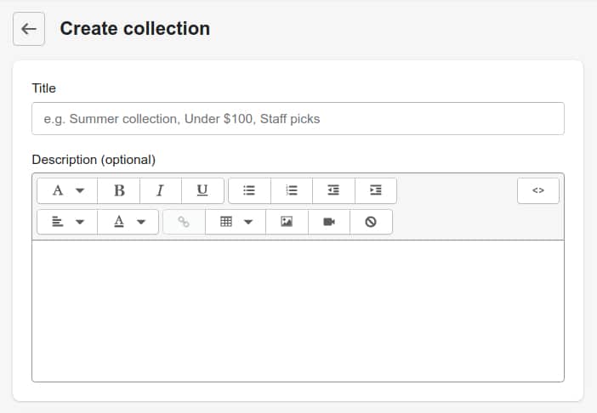Show HTML source view
Image resolution: width=597 pixels, height=413 pixels.
tap(538, 190)
